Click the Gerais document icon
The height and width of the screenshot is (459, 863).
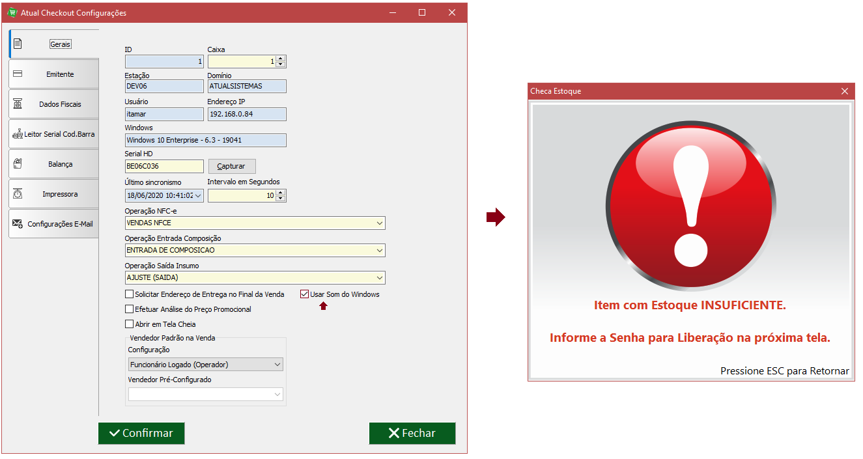click(x=18, y=44)
